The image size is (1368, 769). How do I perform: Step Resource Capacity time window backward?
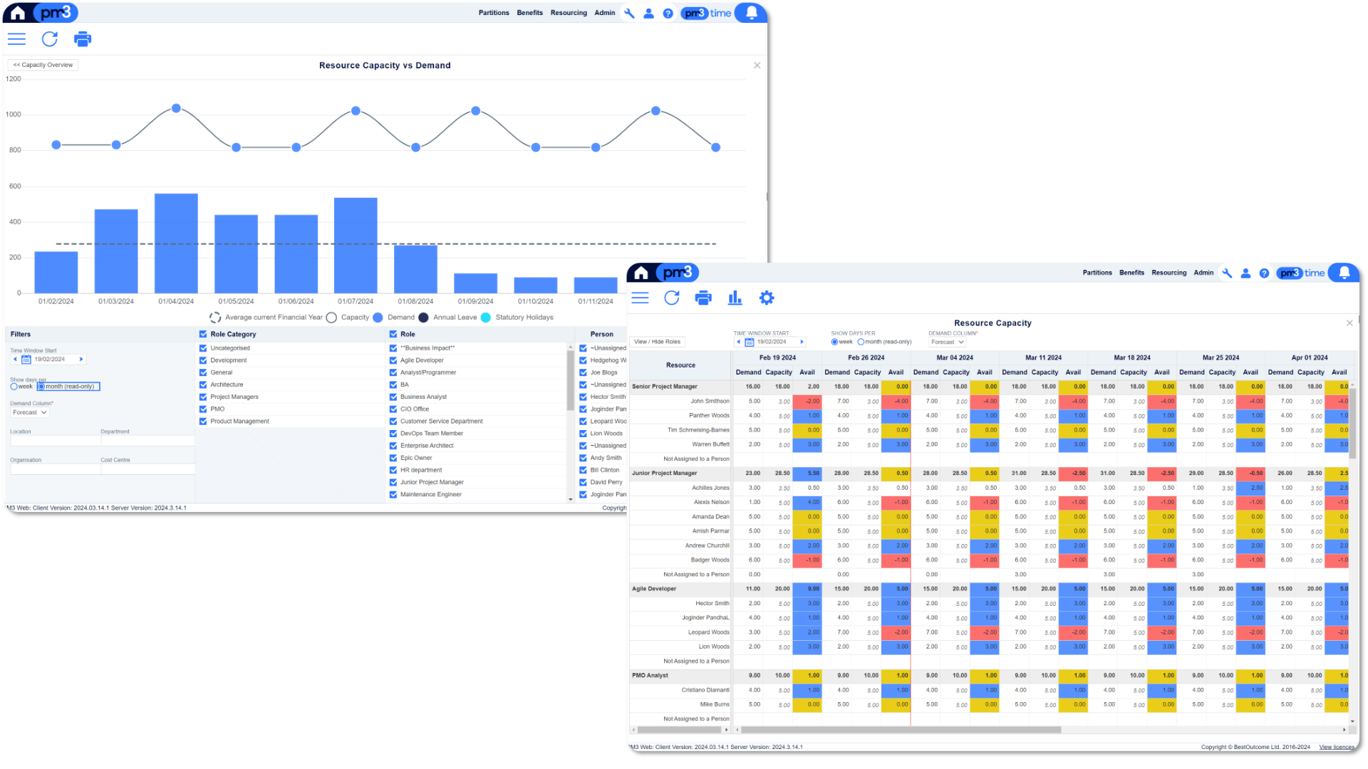[x=738, y=342]
